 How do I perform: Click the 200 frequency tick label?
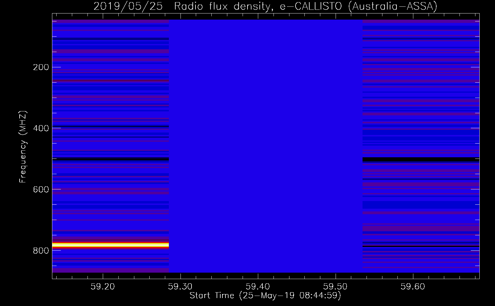[41, 67]
